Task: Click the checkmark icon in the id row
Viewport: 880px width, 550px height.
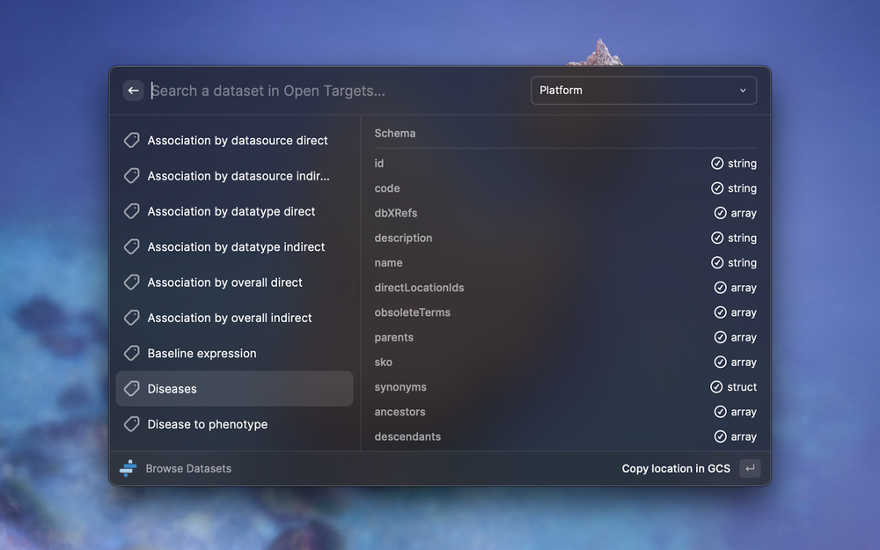Action: [717, 164]
